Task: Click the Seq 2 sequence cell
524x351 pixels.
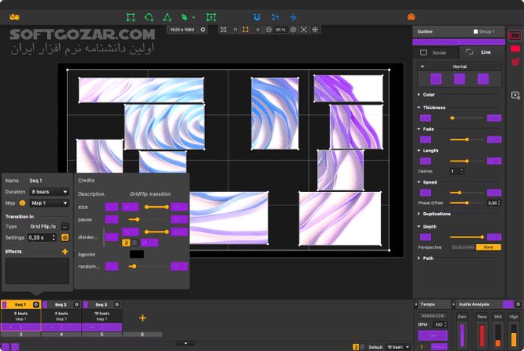Action: pos(61,317)
